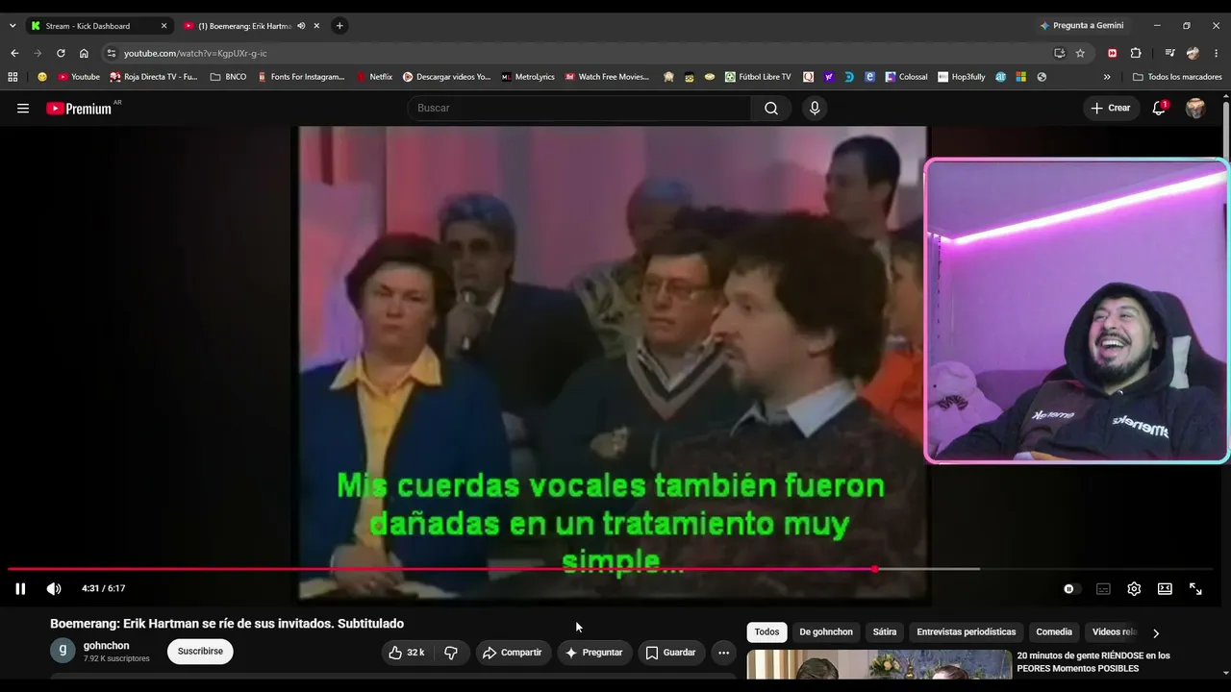Open the Todos los marcadores folder
Screen dimensions: 1231x692
[x=1177, y=77]
